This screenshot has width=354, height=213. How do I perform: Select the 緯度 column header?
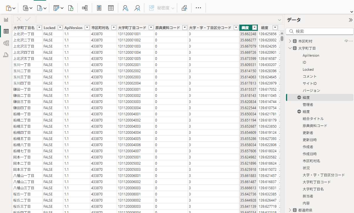[x=245, y=28]
